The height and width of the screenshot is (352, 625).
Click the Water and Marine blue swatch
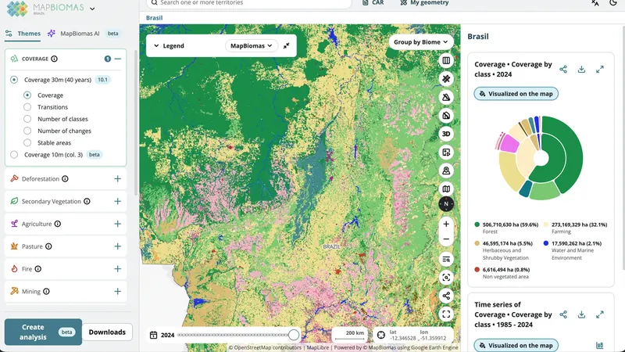click(546, 243)
